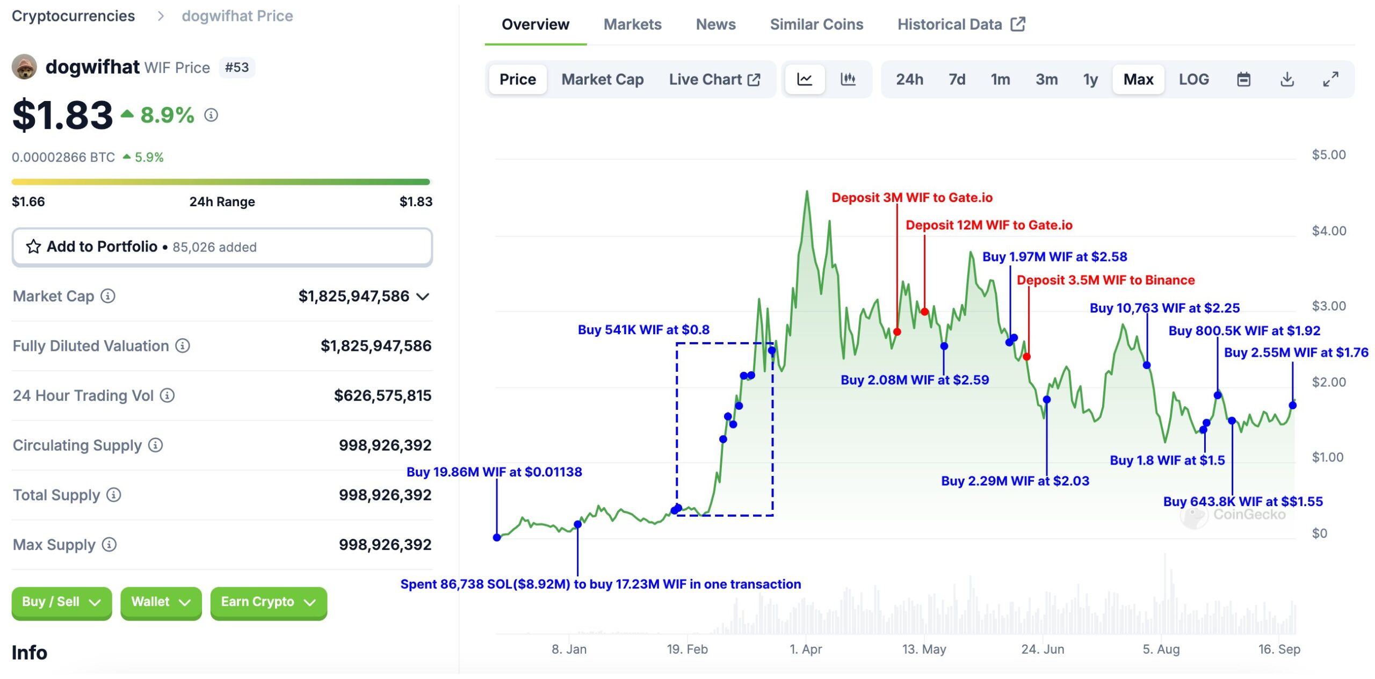Open the Wallet dropdown

(x=161, y=602)
